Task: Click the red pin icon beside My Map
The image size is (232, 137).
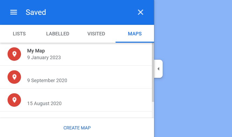Action: [x=14, y=54]
